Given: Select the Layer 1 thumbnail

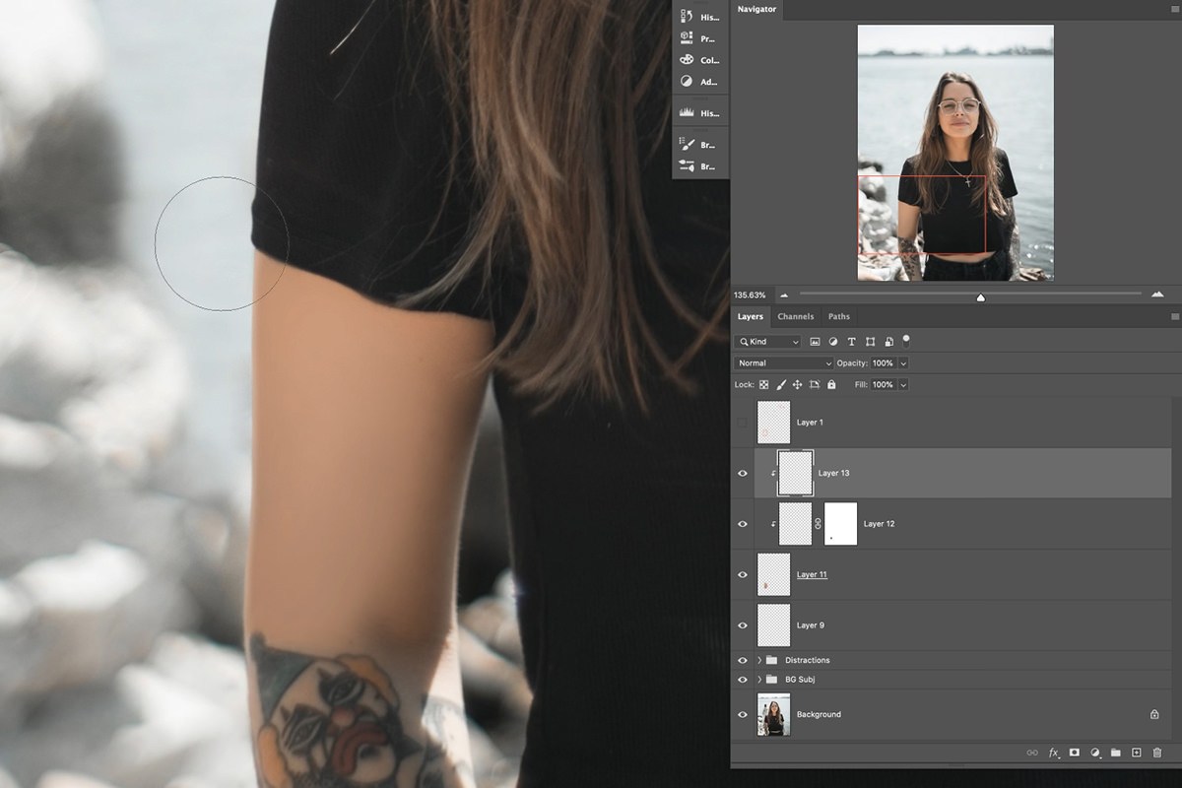Looking at the screenshot, I should click(774, 423).
